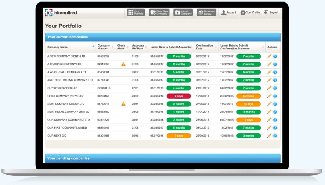The width and height of the screenshot is (325, 185).
Task: Click the blue arrow icon for OUR NEXT CIC
Action: (x=275, y=136)
